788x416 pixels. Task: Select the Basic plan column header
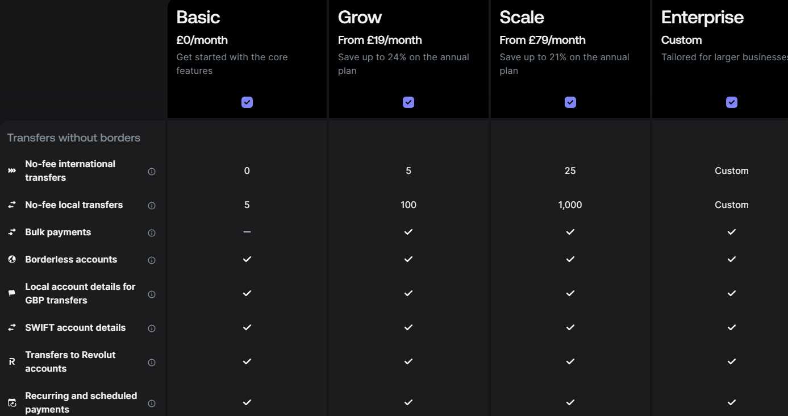(198, 18)
